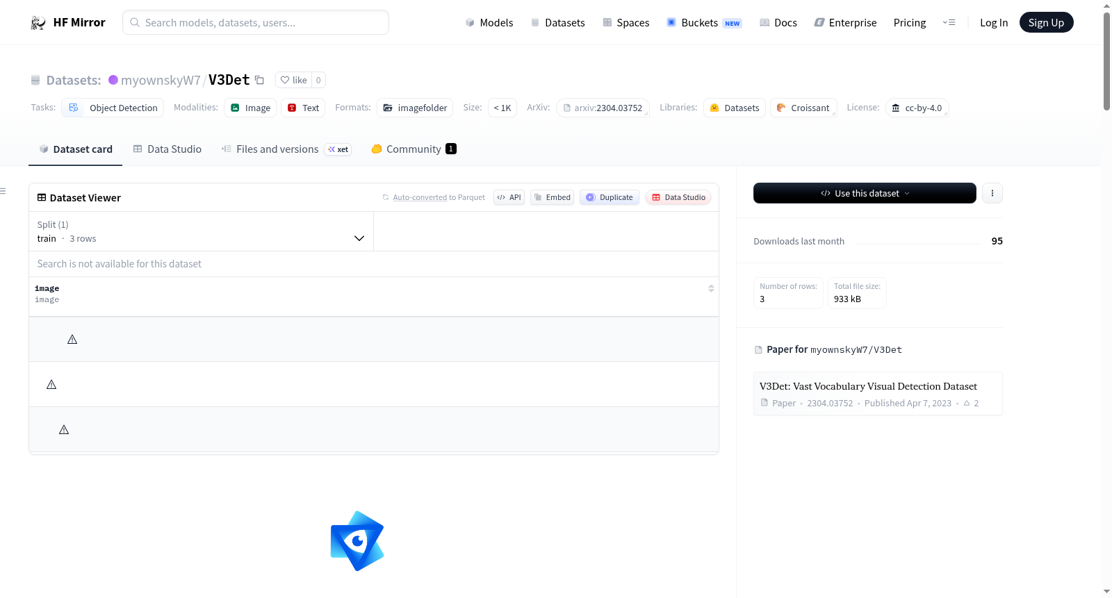Open the Community tab
The width and height of the screenshot is (1112, 598).
click(x=414, y=149)
